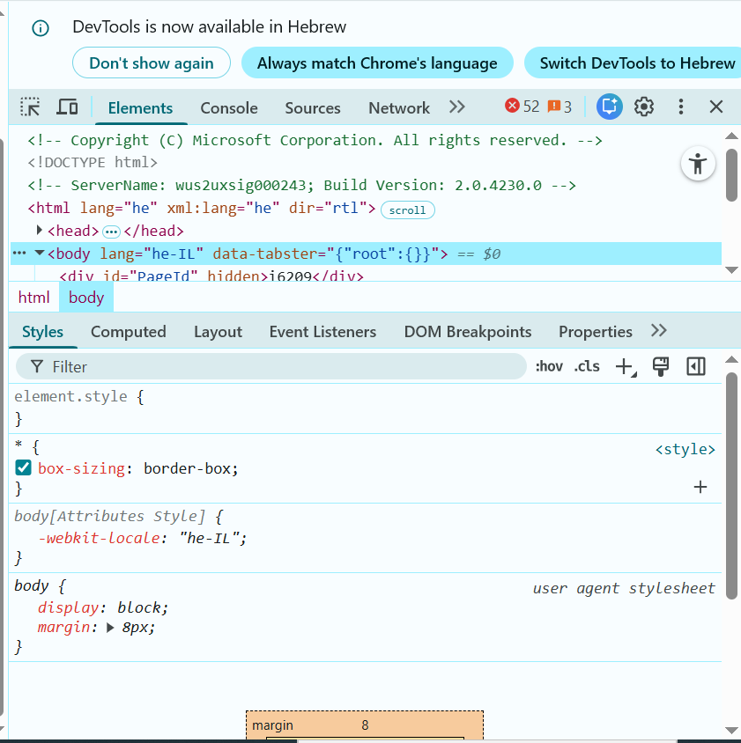
Task: Expand the margin shorthand property
Action: pyautogui.click(x=110, y=628)
